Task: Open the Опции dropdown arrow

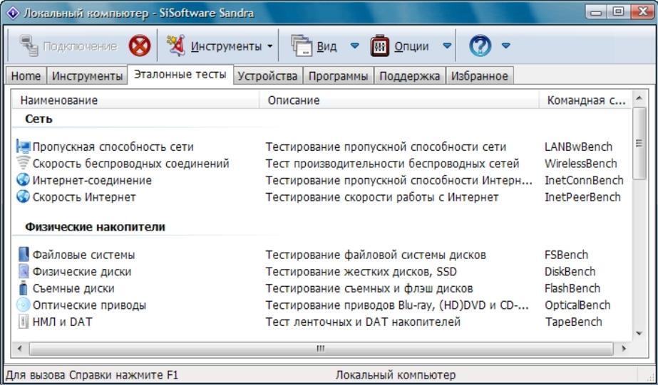Action: [x=447, y=46]
